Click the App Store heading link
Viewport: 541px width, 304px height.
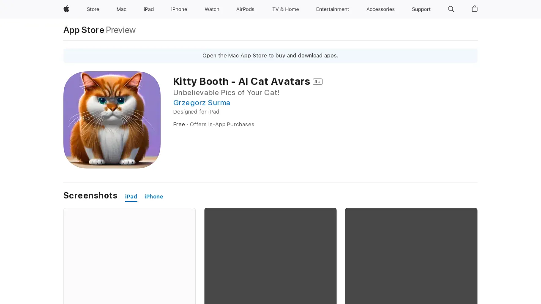pos(83,30)
